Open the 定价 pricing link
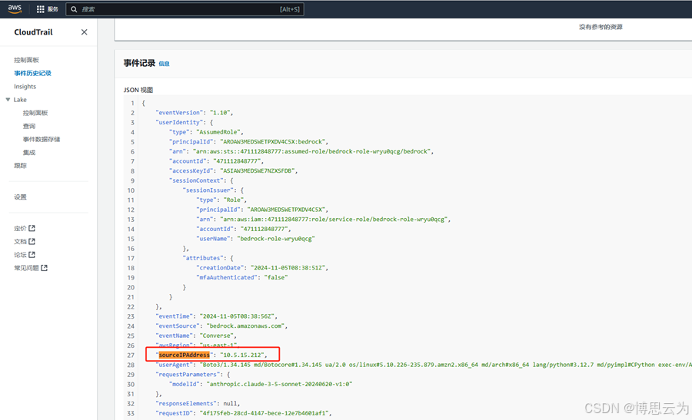692x420 pixels. point(20,228)
